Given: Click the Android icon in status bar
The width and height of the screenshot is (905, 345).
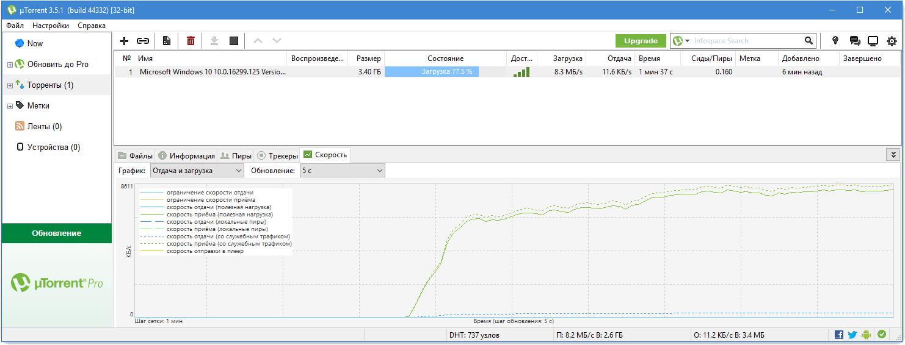Looking at the screenshot, I should click(866, 335).
